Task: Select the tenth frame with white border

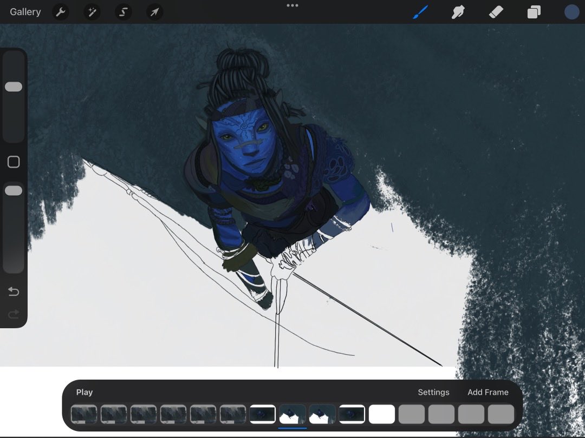Action: [x=352, y=414]
